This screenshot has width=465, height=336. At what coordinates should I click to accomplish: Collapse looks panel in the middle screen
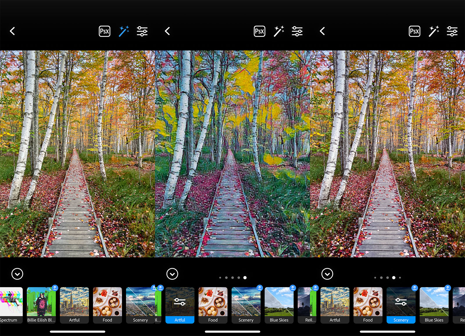pyautogui.click(x=172, y=274)
